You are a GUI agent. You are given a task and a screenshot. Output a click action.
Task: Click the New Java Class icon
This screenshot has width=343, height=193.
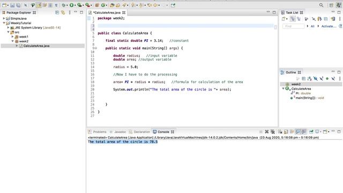103,5
